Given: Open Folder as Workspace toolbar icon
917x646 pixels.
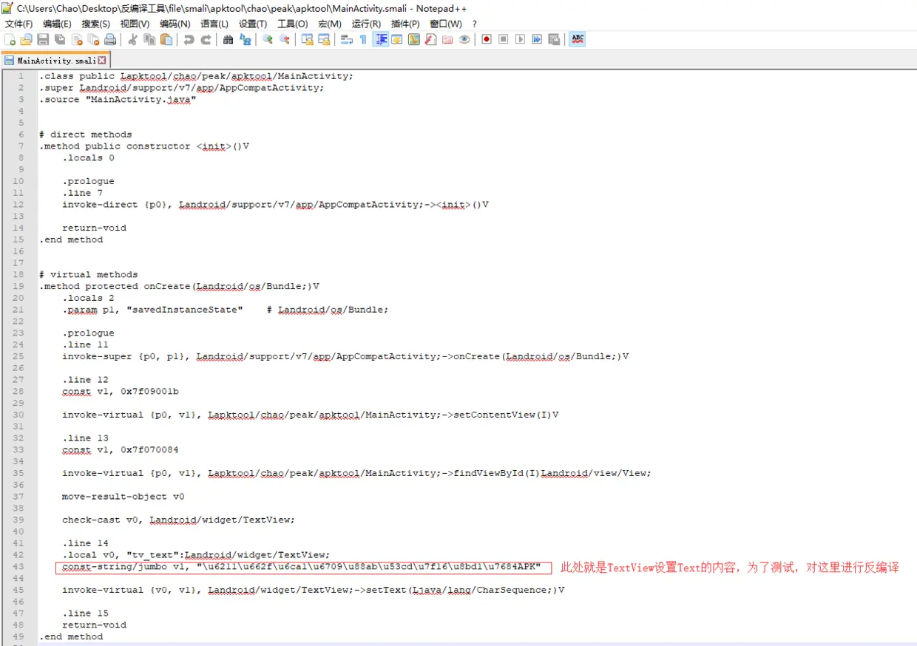Looking at the screenshot, I should tap(447, 39).
